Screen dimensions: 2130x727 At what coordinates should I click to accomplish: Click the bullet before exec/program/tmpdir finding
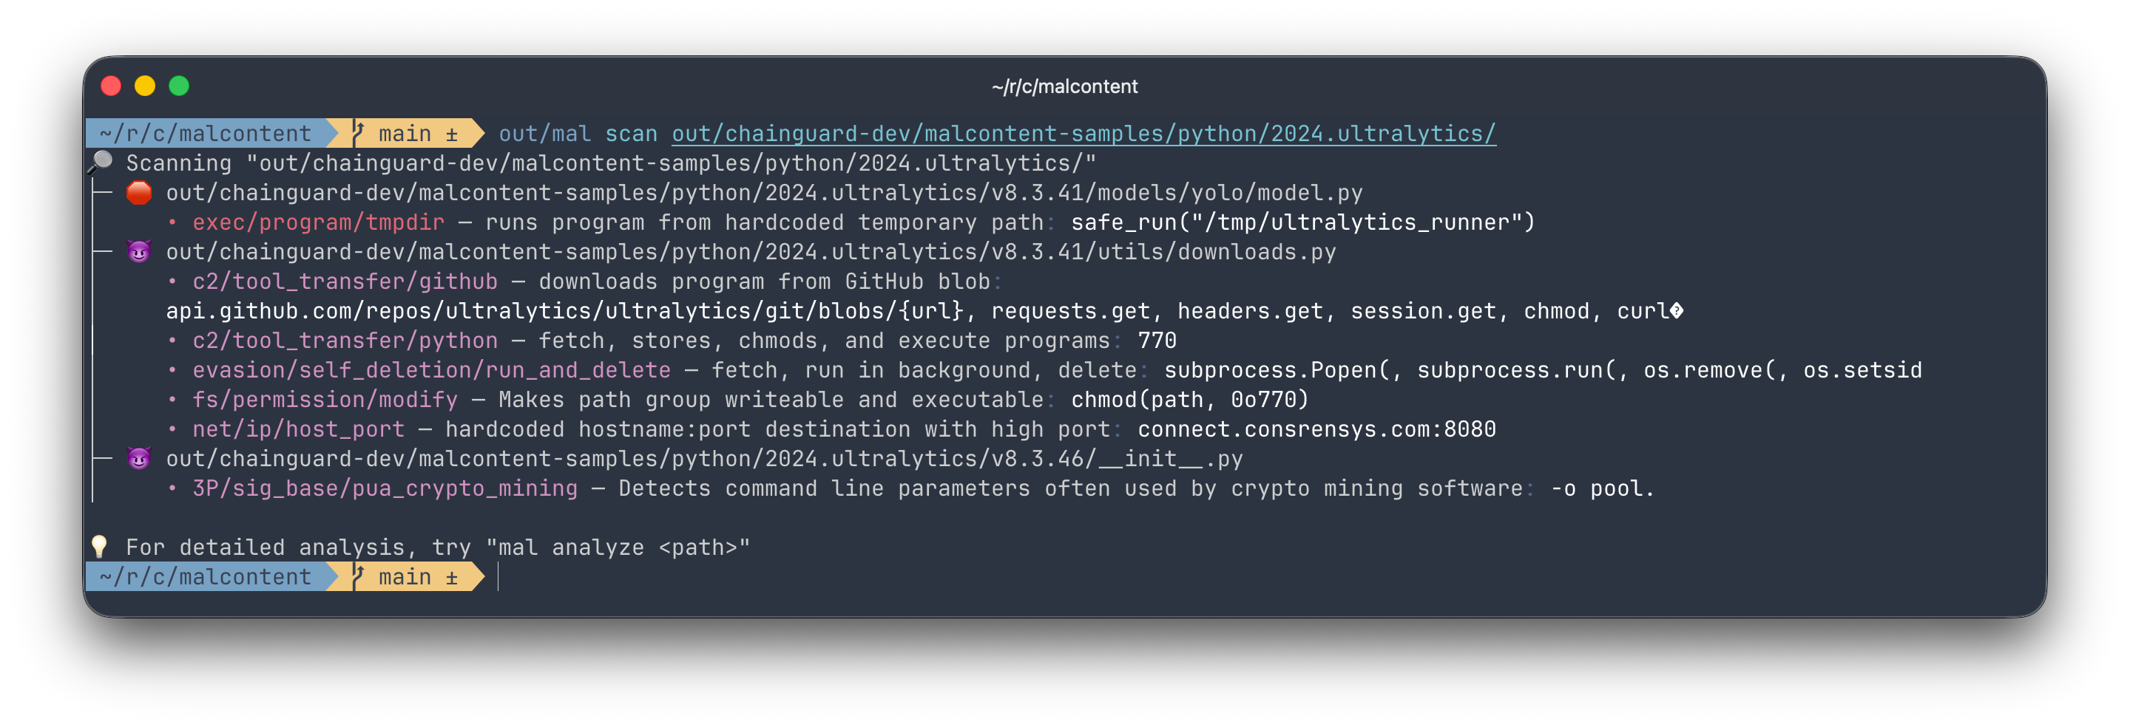point(172,222)
